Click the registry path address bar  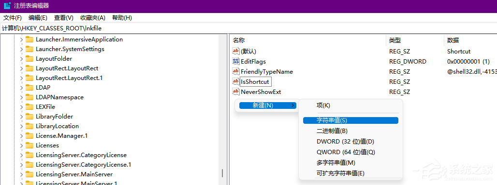point(248,28)
